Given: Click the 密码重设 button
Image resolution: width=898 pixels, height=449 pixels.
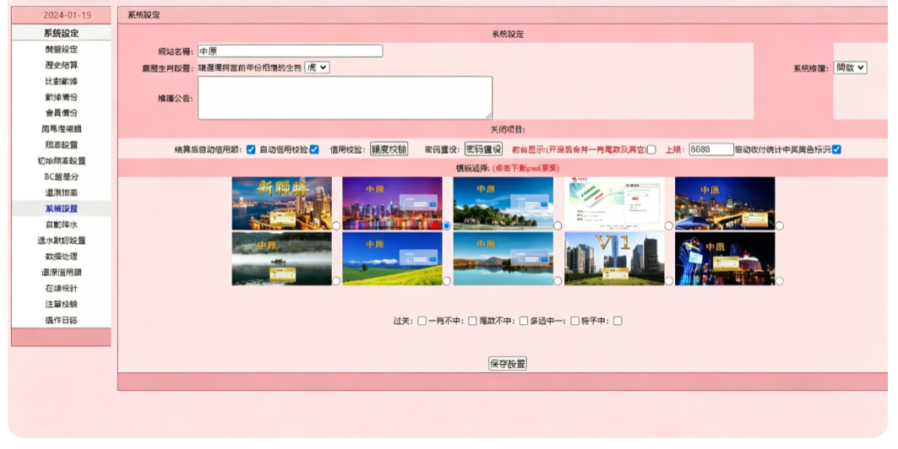Looking at the screenshot, I should (x=483, y=149).
